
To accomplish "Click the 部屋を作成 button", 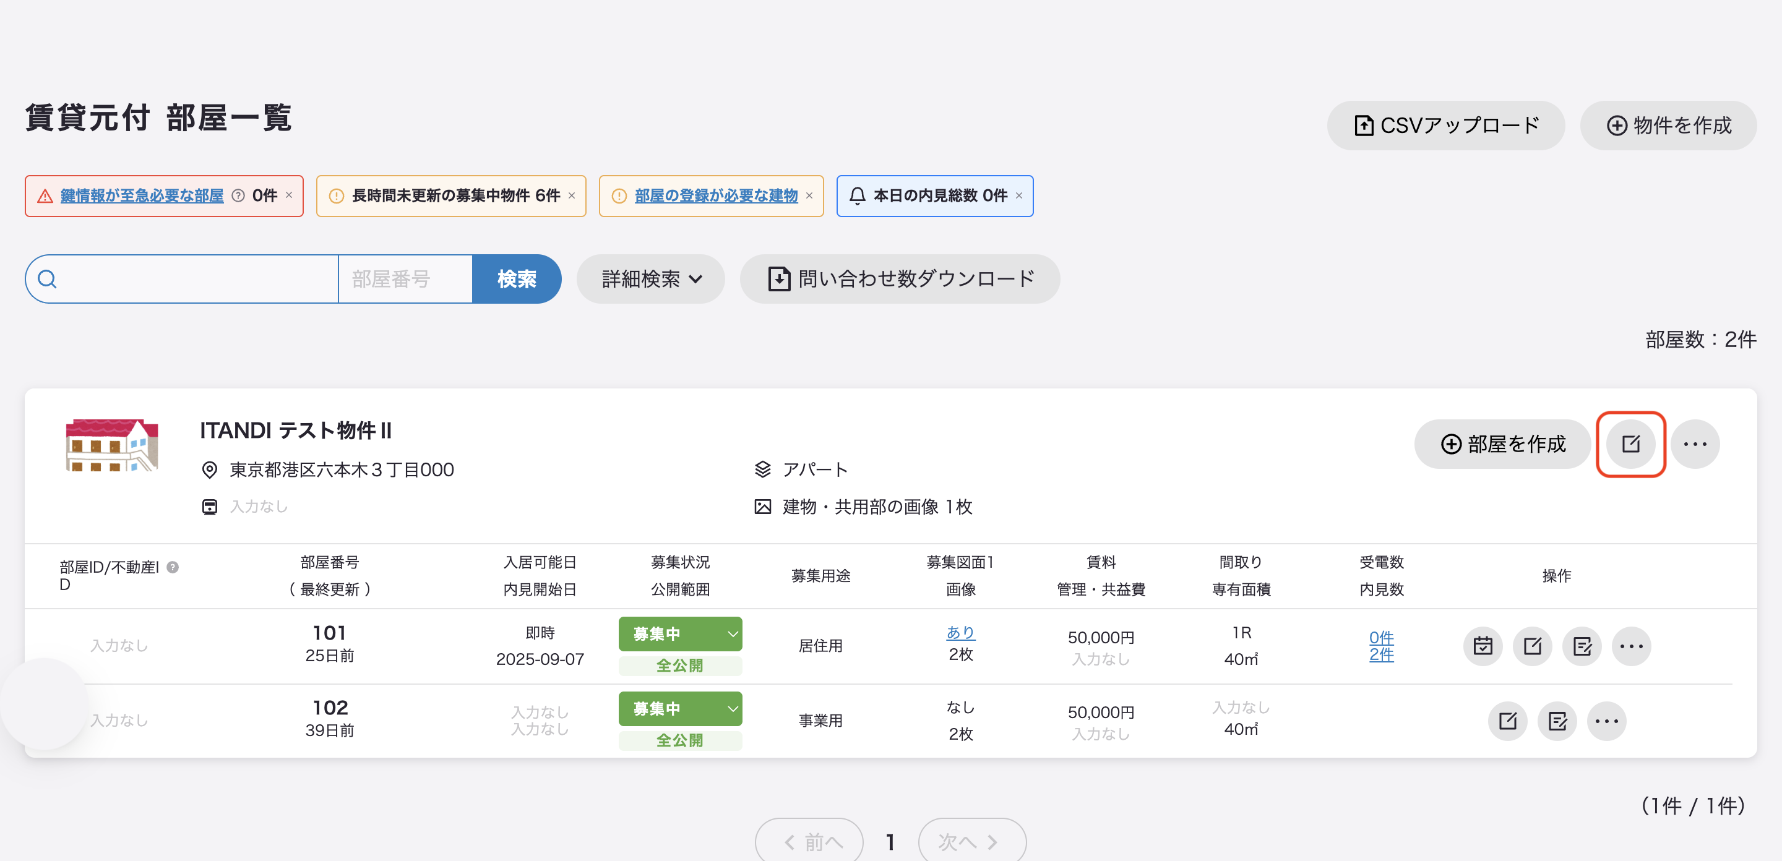I will [1502, 444].
